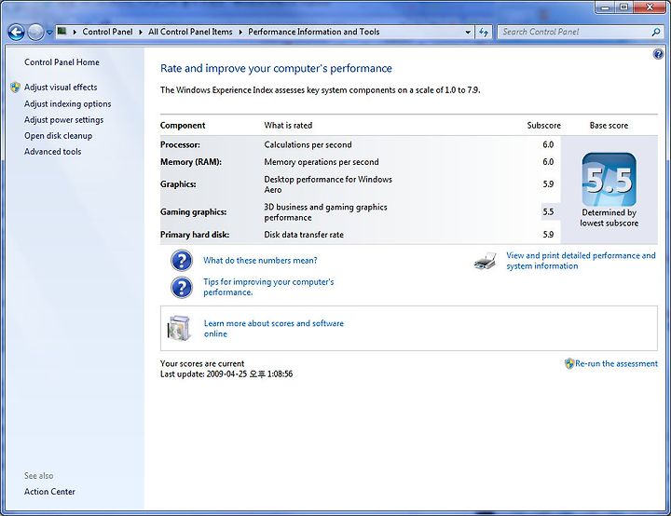Open Action Center link
The width and height of the screenshot is (671, 516).
[x=49, y=492]
